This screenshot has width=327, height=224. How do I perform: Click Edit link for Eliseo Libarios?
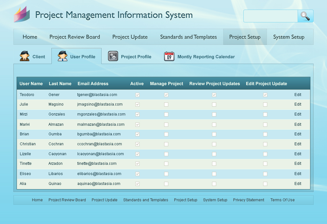[298, 174]
